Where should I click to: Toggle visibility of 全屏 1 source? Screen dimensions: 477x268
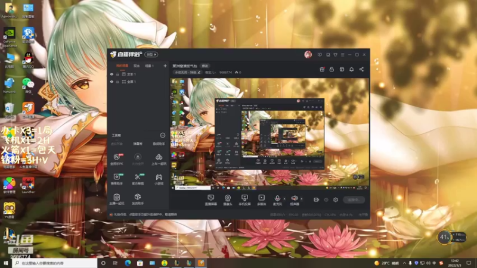point(111,82)
